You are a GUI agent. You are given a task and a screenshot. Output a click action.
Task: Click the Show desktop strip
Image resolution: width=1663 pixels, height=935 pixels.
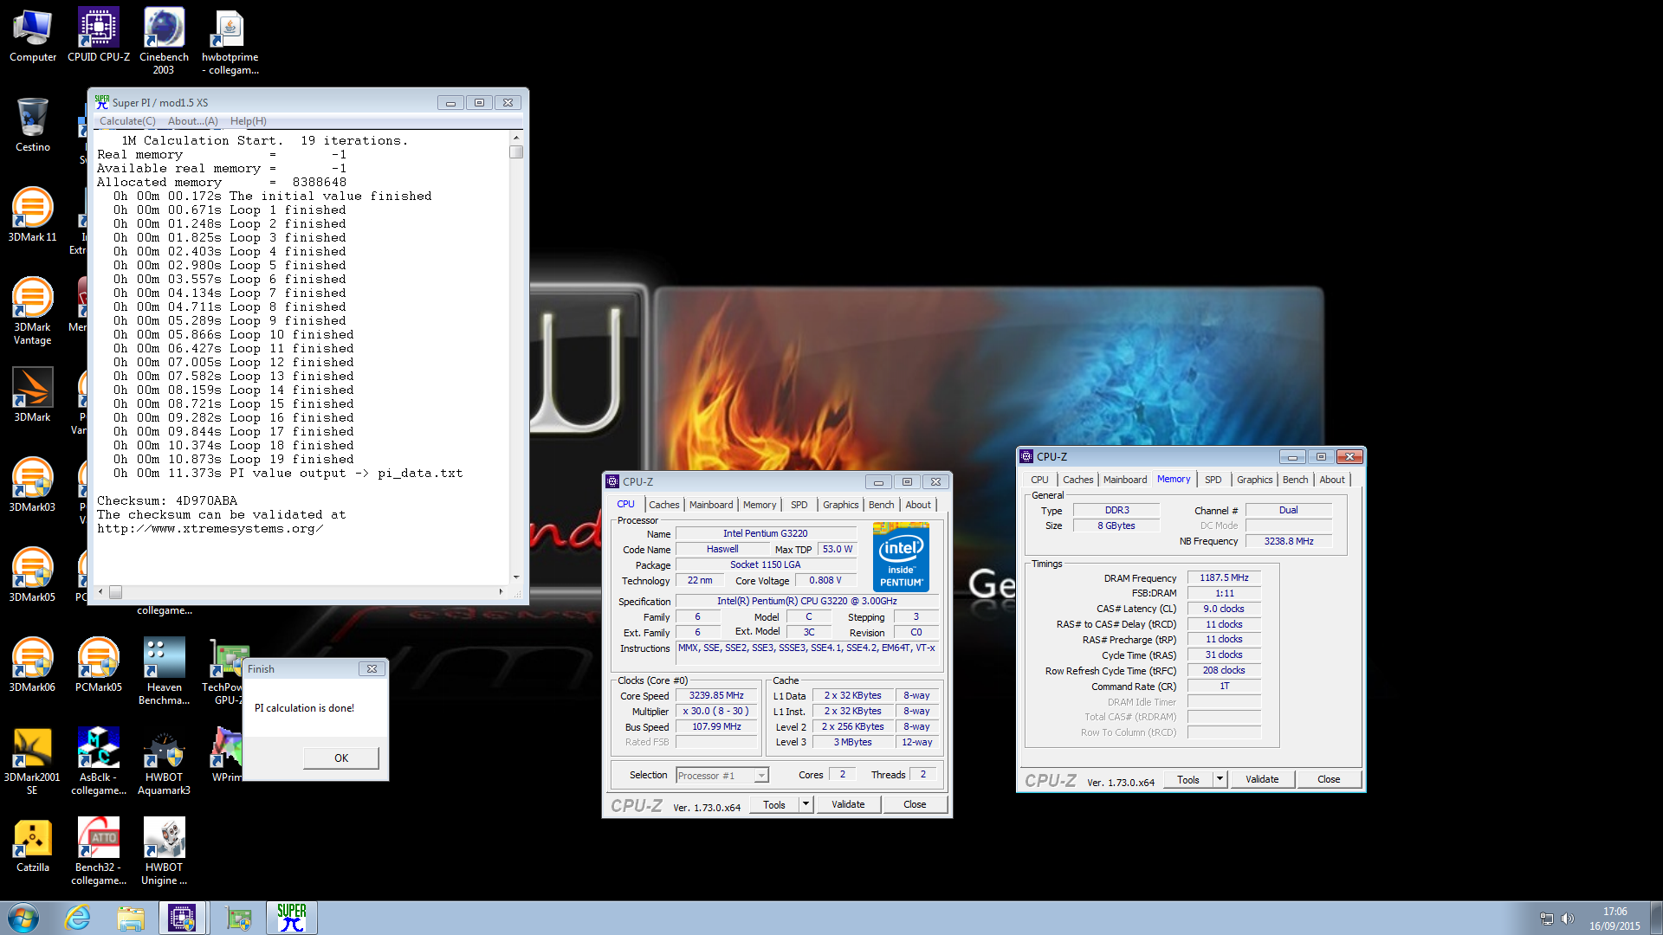(1656, 919)
